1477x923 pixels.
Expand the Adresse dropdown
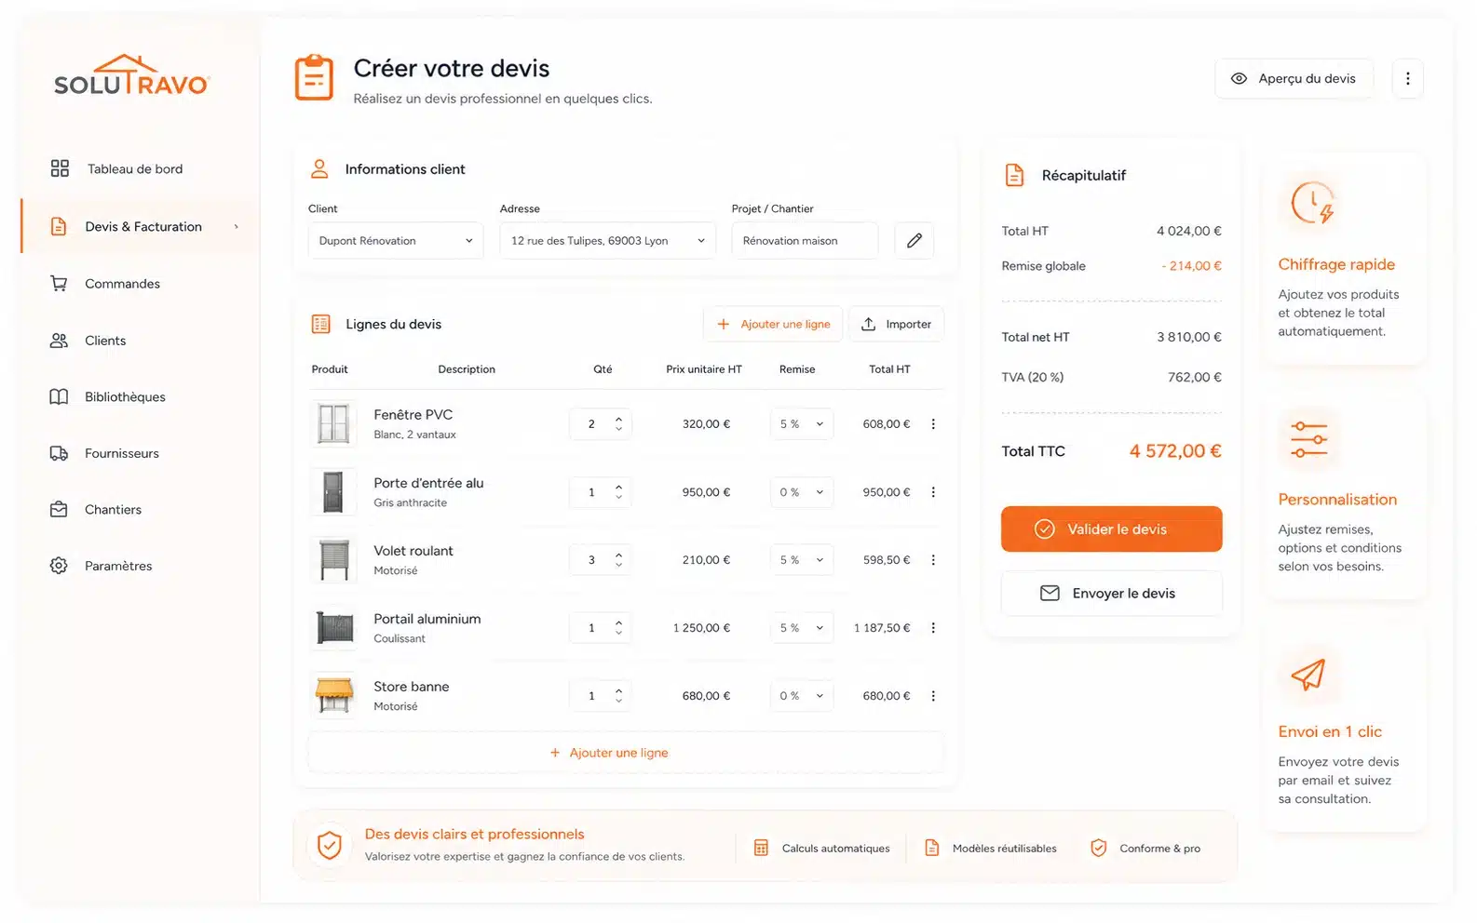(607, 240)
